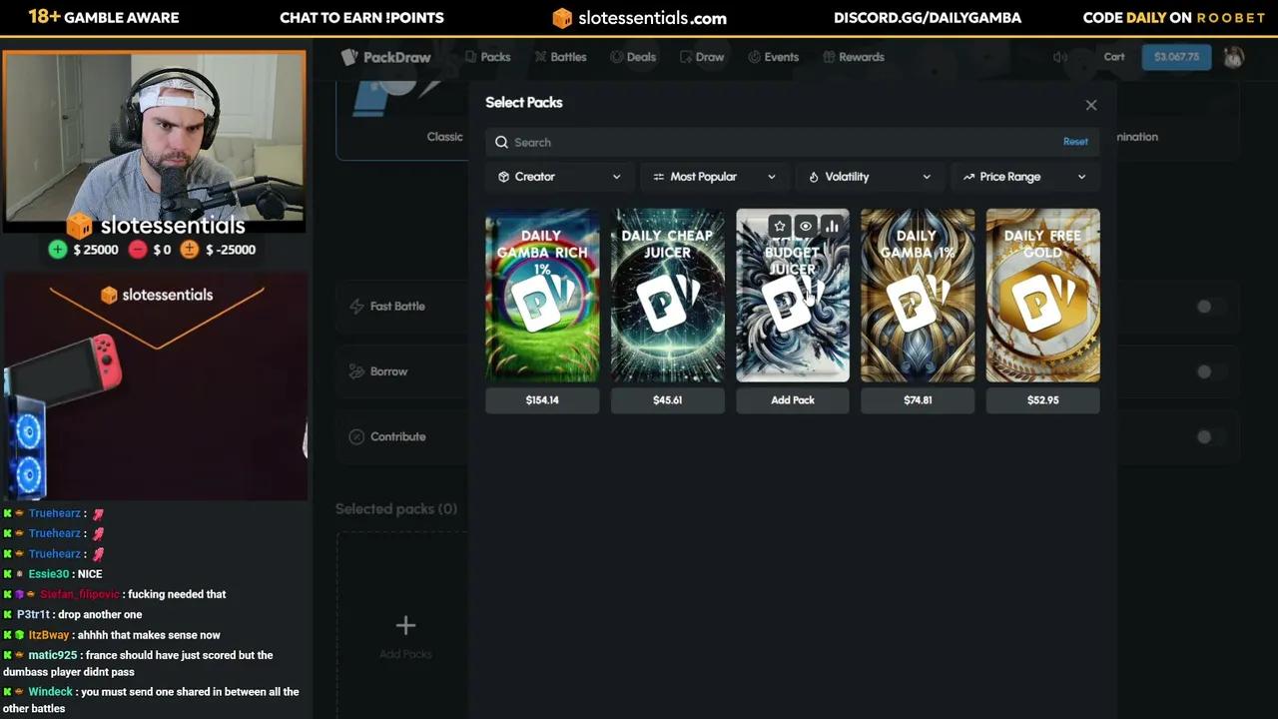Viewport: 1278px width, 719px height.
Task: Click the Borrow icon
Action: coord(356,371)
